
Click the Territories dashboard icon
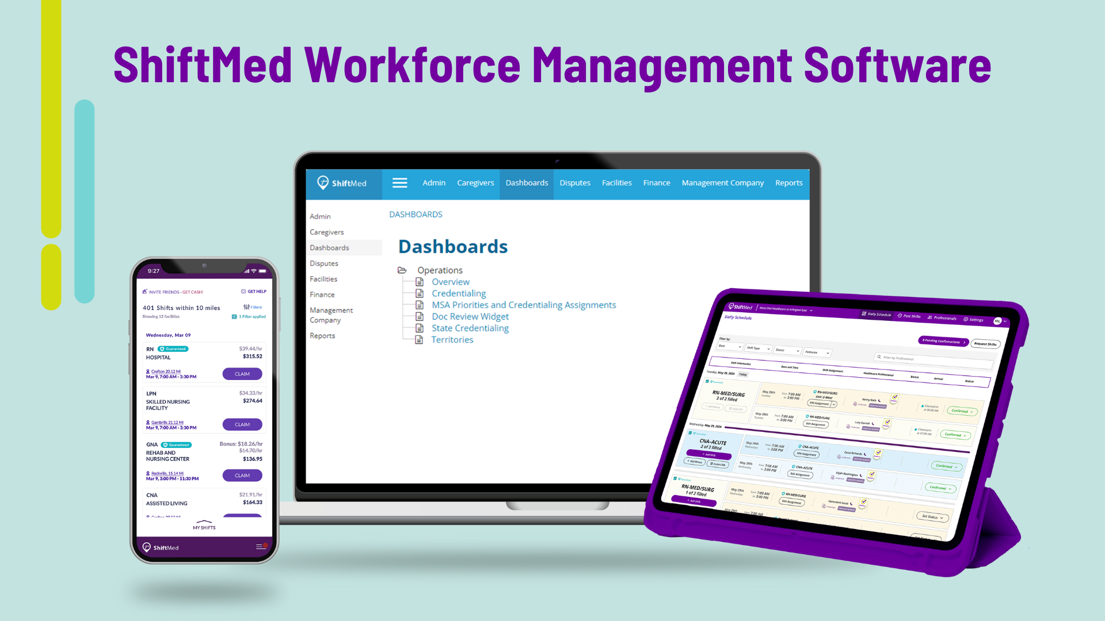(x=419, y=339)
